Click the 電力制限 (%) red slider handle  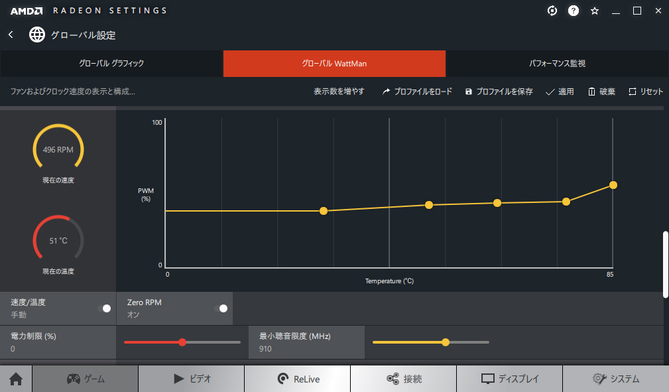[x=182, y=342]
